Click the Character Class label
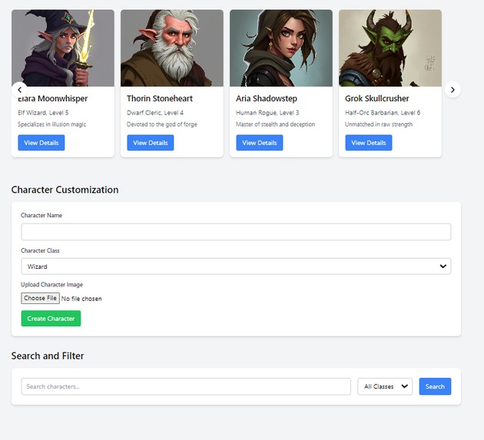This screenshot has width=484, height=440. pos(40,250)
